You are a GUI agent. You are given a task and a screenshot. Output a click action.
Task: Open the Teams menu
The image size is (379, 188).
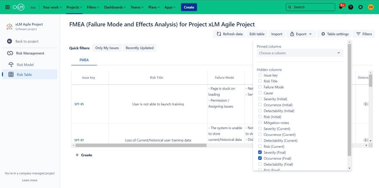(137, 7)
